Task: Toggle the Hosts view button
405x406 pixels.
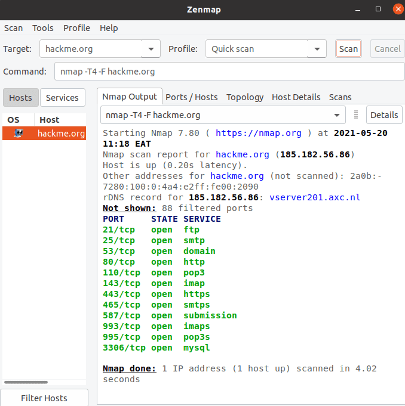Action: tap(20, 98)
